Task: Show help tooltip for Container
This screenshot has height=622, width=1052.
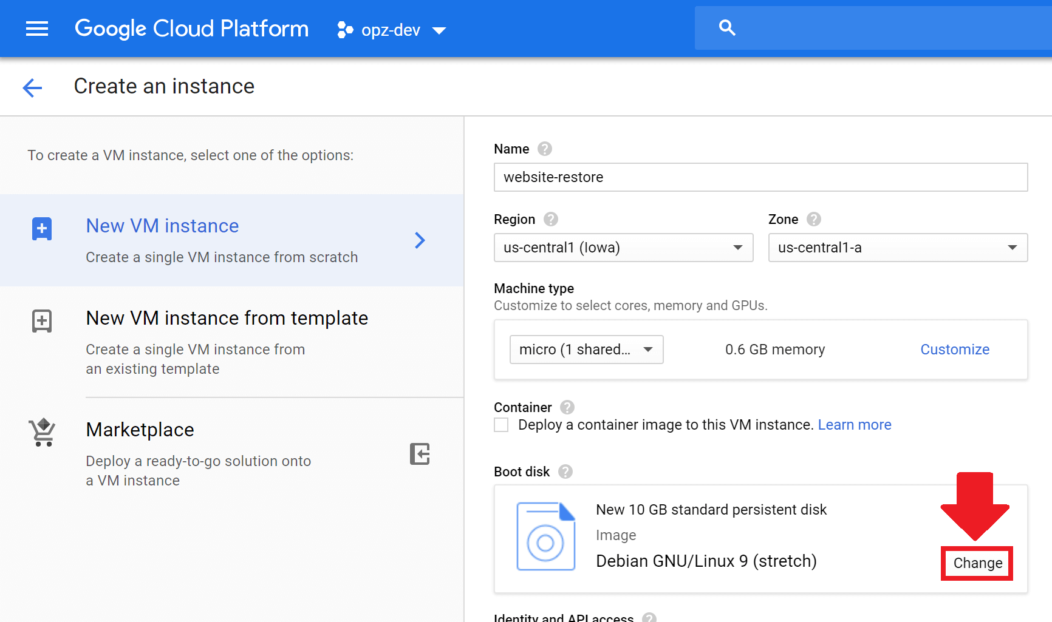Action: click(x=567, y=407)
